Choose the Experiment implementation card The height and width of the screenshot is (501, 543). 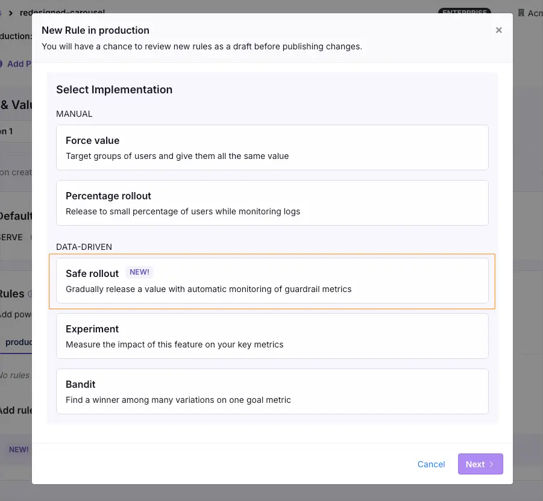click(x=272, y=336)
